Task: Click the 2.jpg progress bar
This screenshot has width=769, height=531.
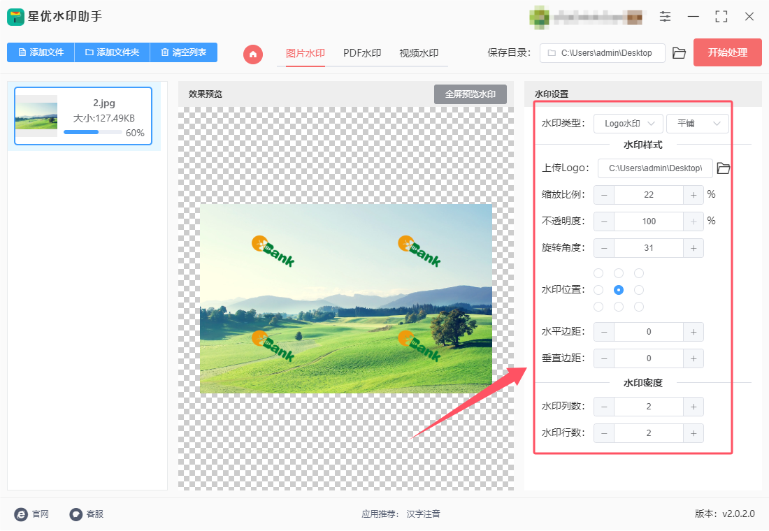Action: [93, 132]
